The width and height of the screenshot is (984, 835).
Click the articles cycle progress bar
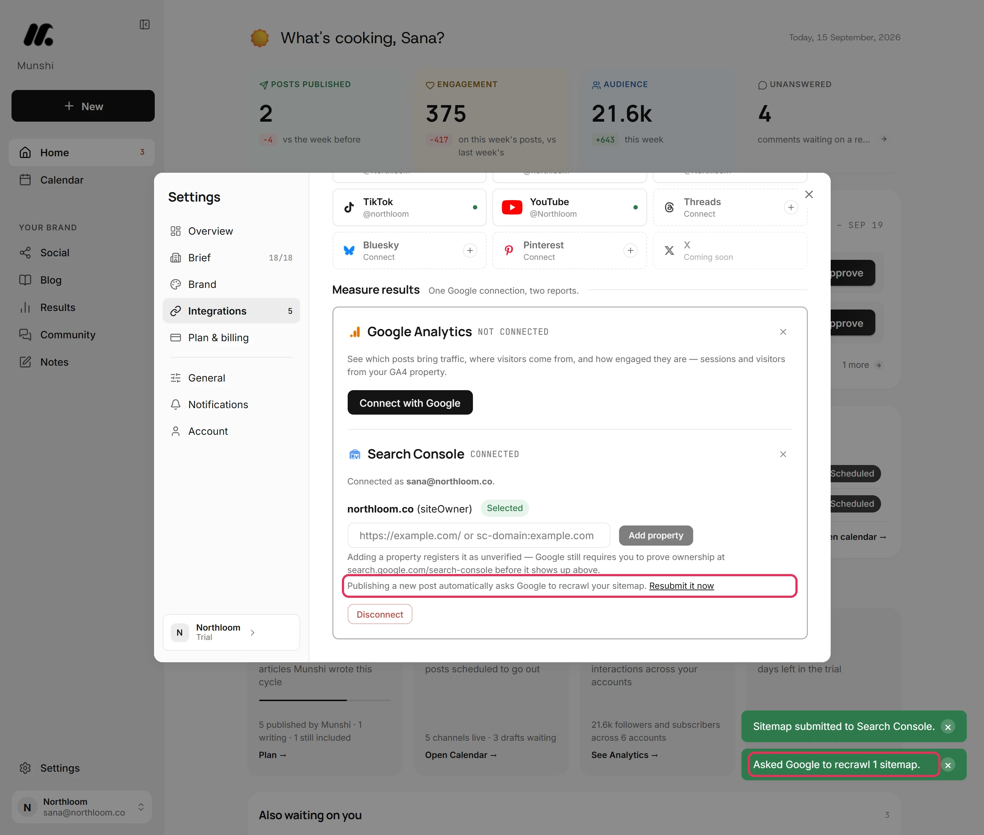coord(325,700)
